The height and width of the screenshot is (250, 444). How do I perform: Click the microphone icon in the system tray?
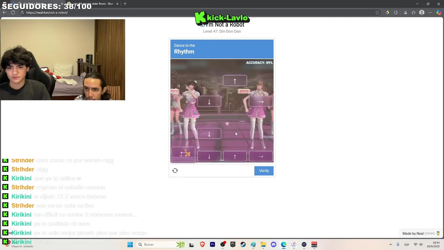click(x=398, y=244)
